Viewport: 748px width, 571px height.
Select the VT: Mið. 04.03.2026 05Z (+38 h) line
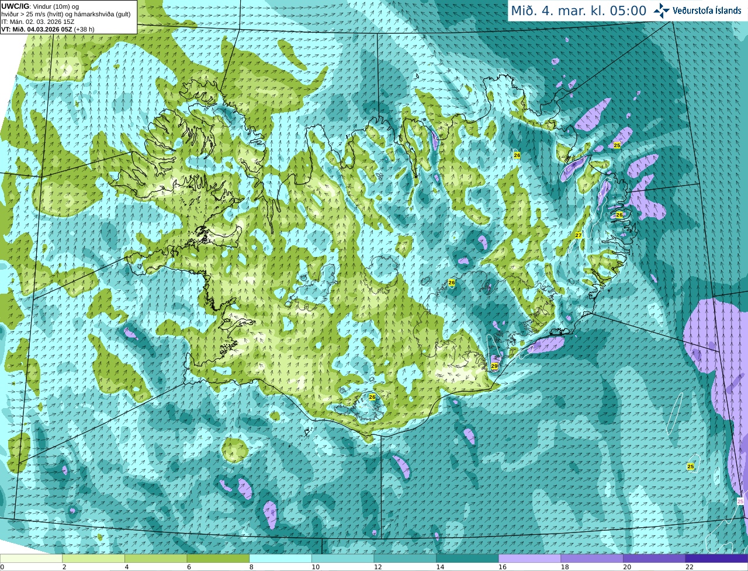pyautogui.click(x=48, y=29)
